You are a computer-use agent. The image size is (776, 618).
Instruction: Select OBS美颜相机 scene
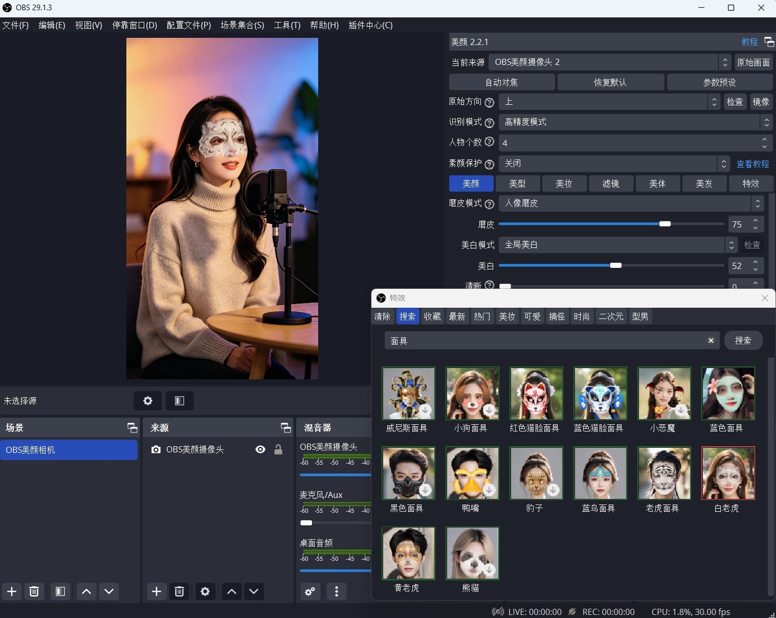(x=69, y=450)
